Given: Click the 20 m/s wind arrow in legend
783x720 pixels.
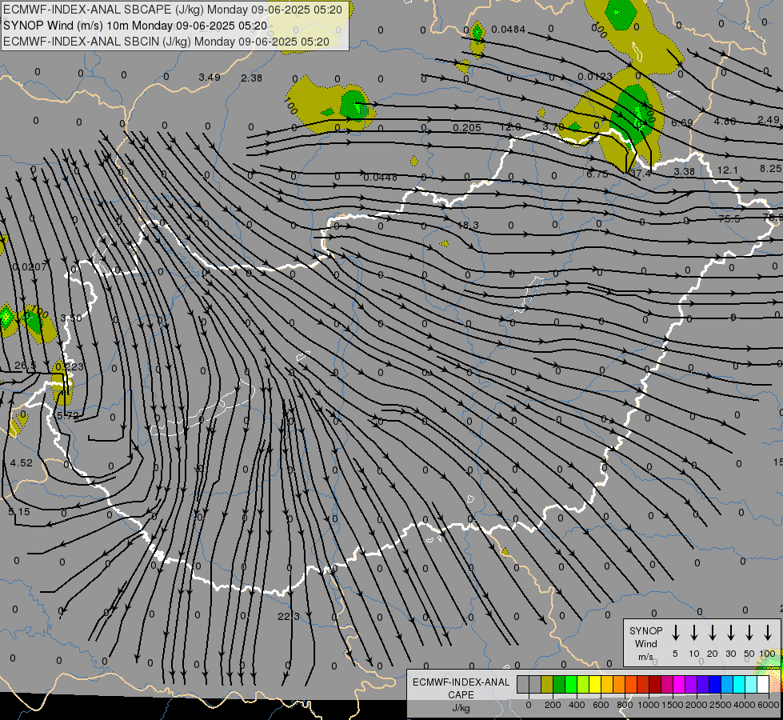Looking at the screenshot, I should tap(713, 633).
